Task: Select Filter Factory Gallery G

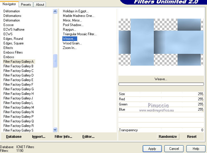Action: (x=19, y=89)
